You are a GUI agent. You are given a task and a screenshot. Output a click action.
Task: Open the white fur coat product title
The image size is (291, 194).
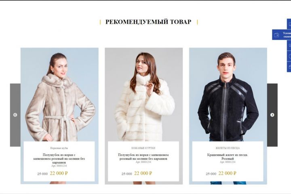pos(143,157)
